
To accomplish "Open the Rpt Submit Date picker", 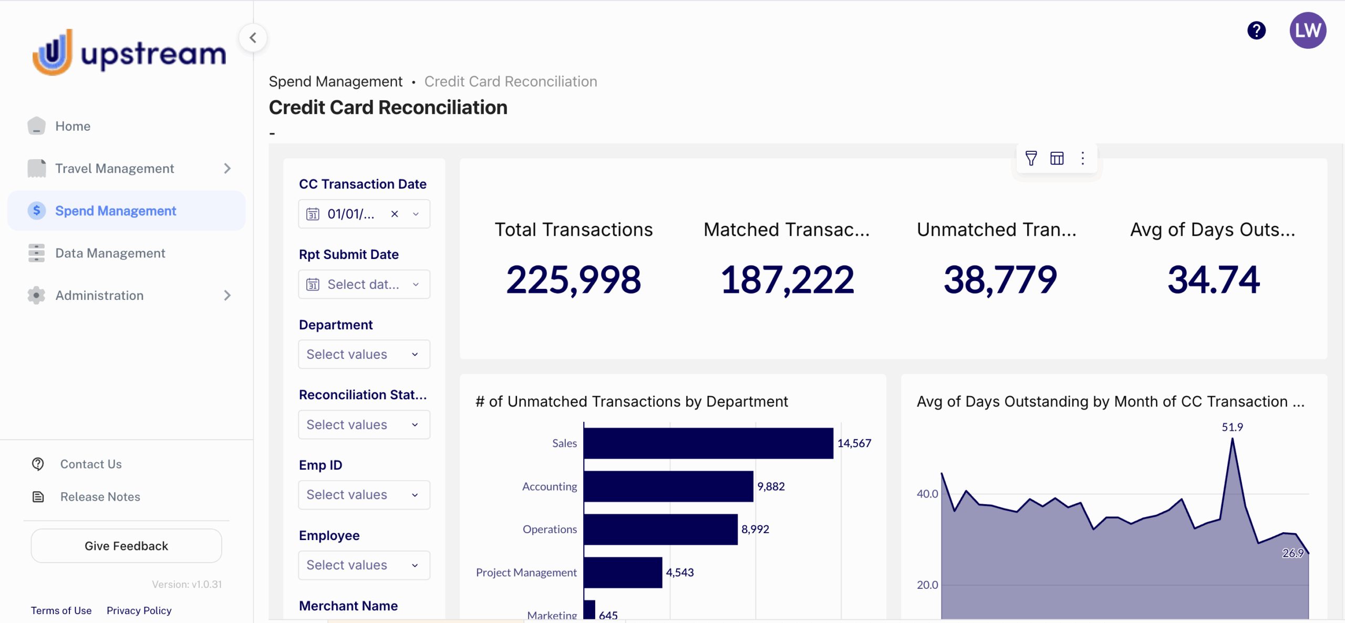I will click(x=364, y=284).
